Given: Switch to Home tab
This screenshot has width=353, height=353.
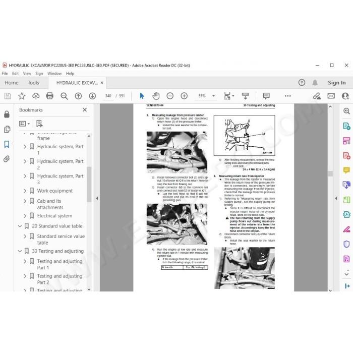Looking at the screenshot, I should click(x=12, y=83).
